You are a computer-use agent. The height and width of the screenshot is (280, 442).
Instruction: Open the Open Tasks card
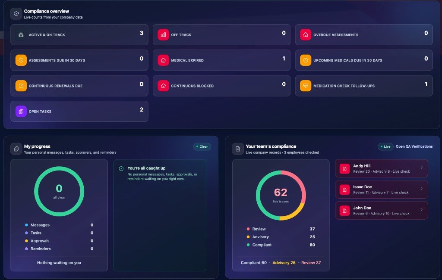pyautogui.click(x=79, y=112)
